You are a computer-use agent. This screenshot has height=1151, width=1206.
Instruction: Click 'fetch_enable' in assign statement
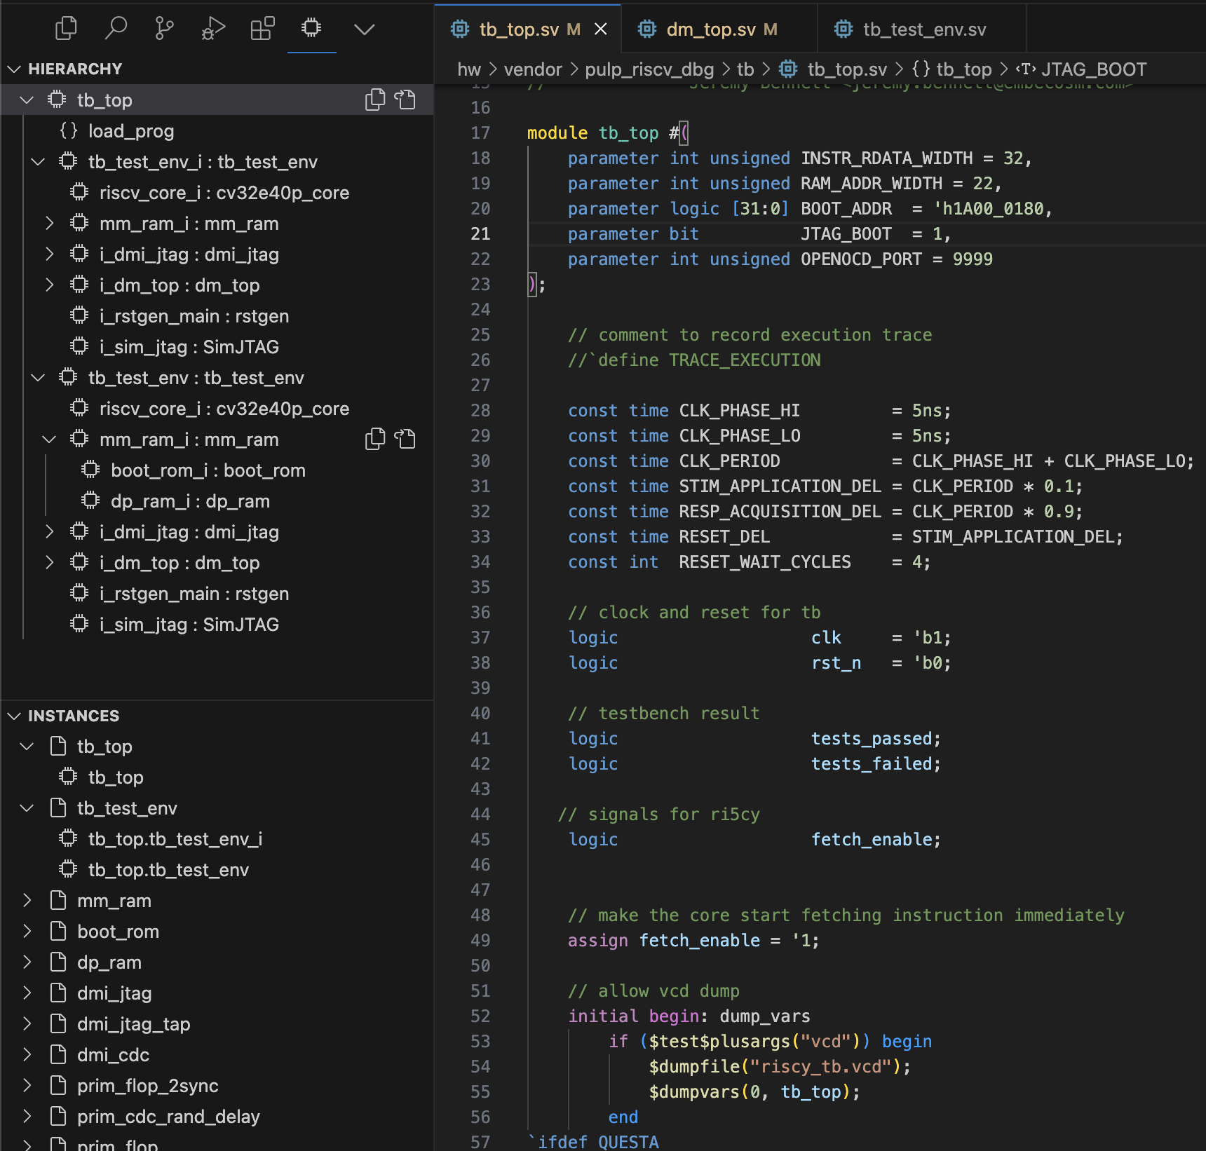click(700, 940)
